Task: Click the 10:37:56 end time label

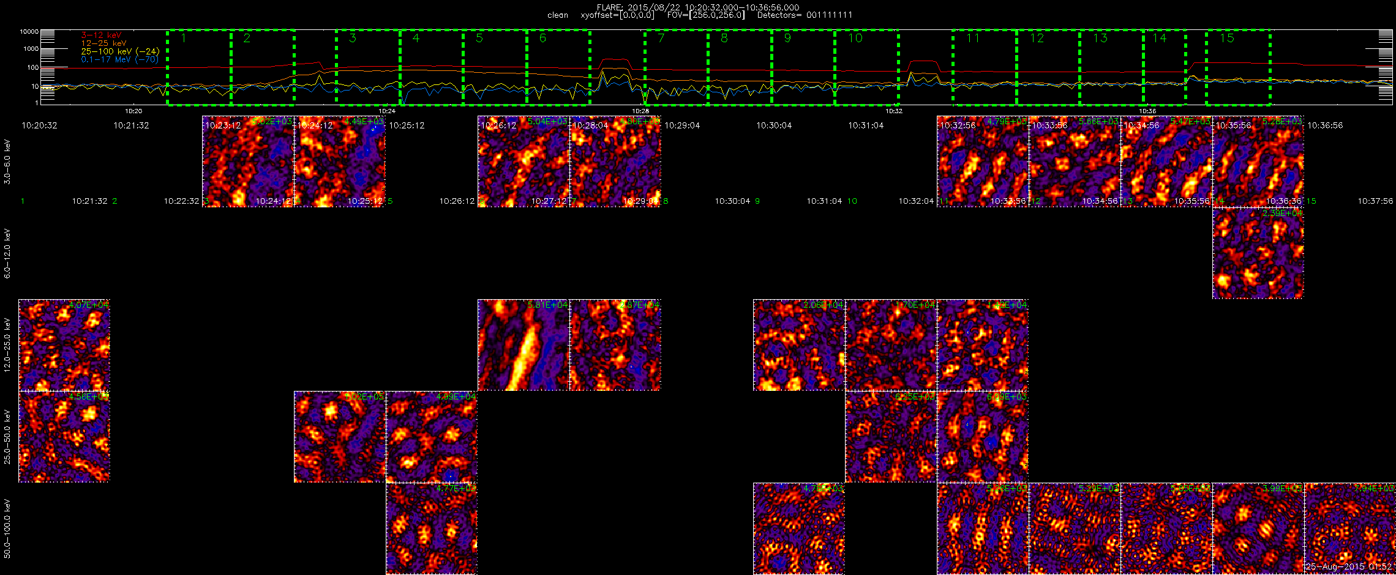Action: pyautogui.click(x=1375, y=201)
